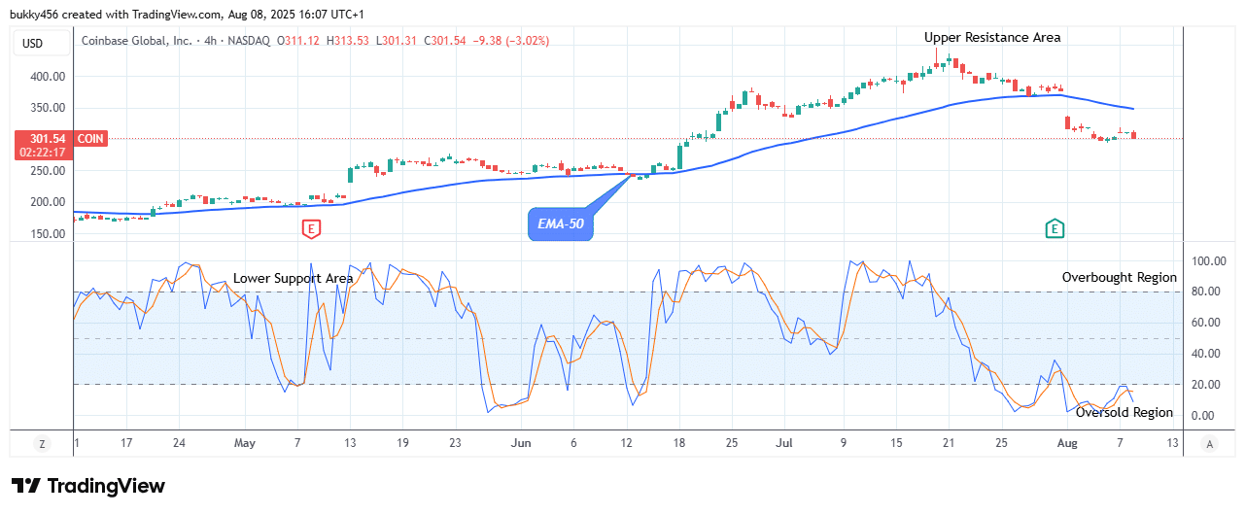The image size is (1245, 515).
Task: Click the green earnings E marker
Action: 1055,229
